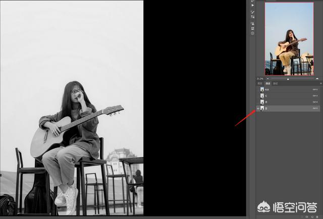Click the navigator zoom in icon
This screenshot has height=219, width=323.
coord(317,79)
